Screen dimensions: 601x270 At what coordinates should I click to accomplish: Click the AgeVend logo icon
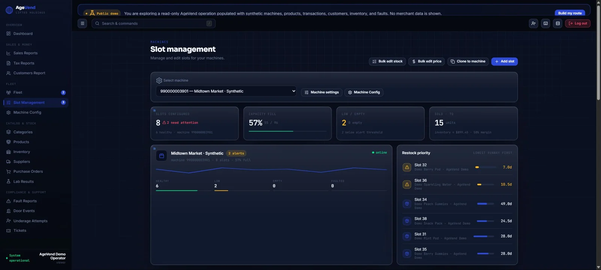click(x=9, y=10)
